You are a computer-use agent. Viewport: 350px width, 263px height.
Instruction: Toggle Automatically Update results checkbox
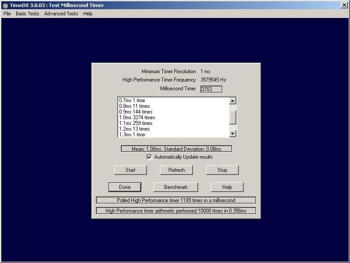point(149,157)
